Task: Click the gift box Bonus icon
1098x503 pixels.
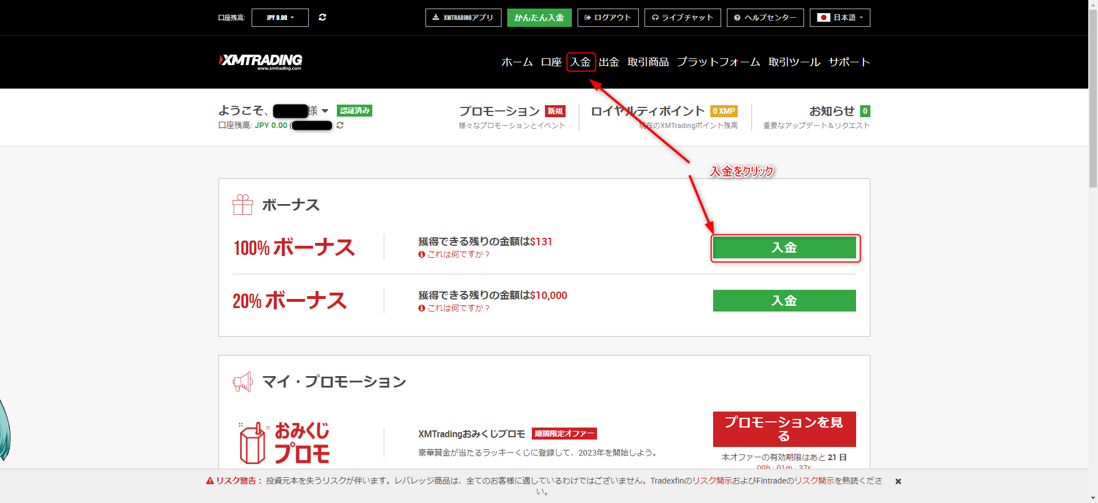Action: click(x=242, y=205)
